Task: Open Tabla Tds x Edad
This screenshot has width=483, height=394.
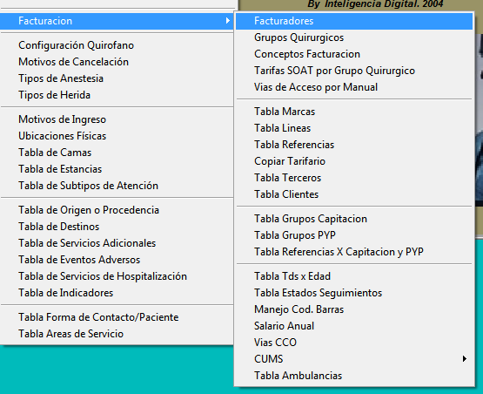Action: pos(354,276)
